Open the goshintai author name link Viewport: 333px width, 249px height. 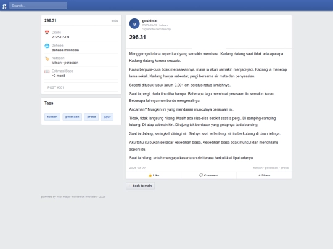[150, 20]
